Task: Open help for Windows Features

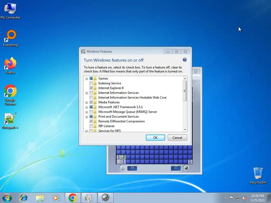Action: tap(184, 60)
